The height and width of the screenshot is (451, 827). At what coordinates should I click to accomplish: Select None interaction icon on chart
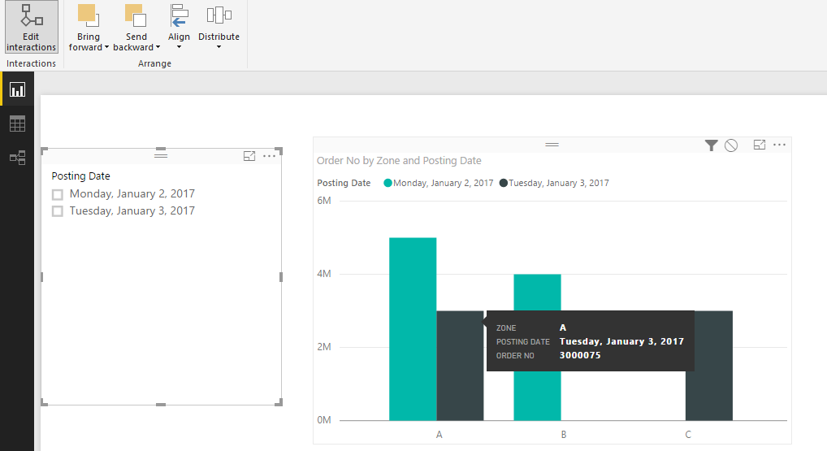[731, 145]
